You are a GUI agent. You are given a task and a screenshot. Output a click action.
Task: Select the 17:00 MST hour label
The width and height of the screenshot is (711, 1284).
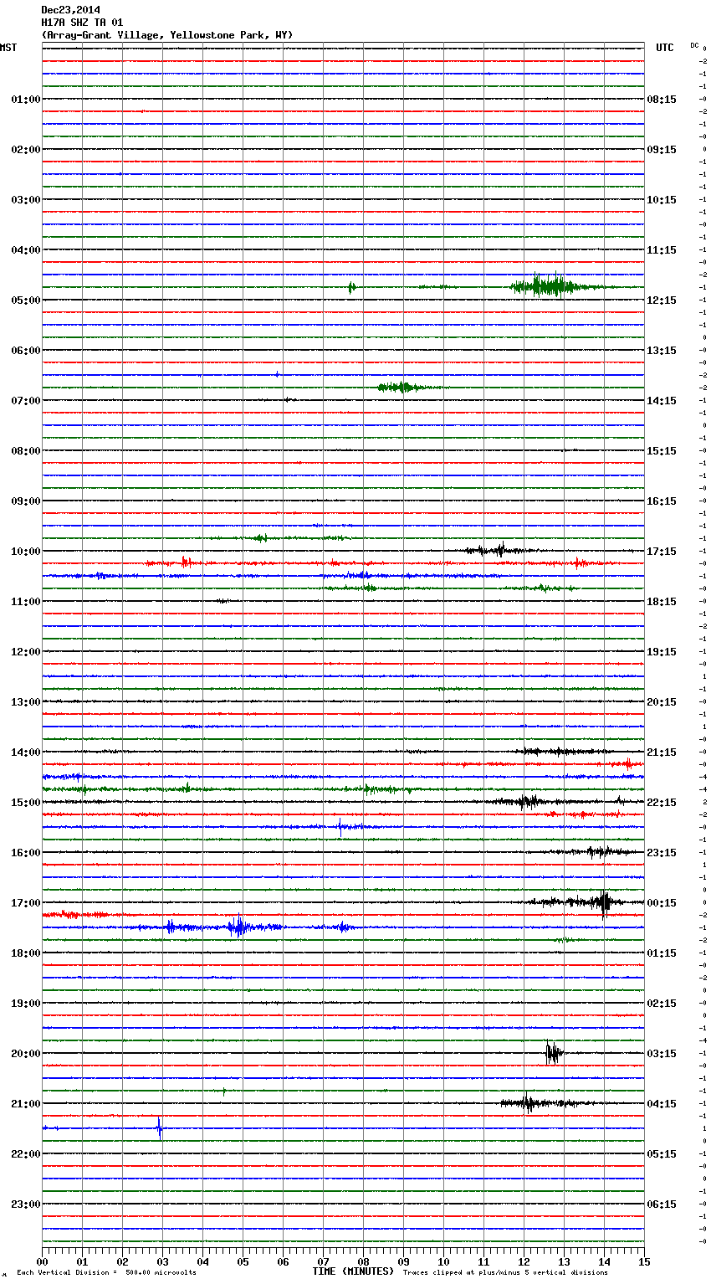pyautogui.click(x=25, y=903)
